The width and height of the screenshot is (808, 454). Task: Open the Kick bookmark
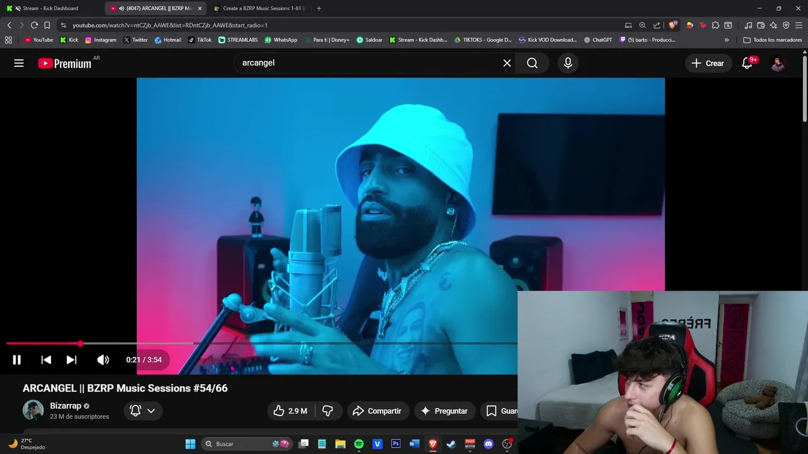click(x=69, y=40)
